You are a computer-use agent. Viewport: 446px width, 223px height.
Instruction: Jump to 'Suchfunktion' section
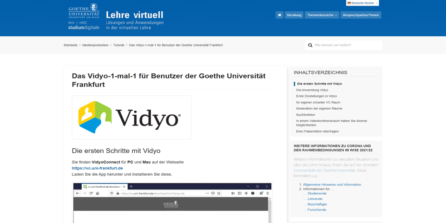point(306,115)
